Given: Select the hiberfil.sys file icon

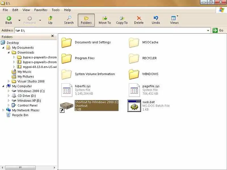Looking at the screenshot, I should [x=67, y=90].
